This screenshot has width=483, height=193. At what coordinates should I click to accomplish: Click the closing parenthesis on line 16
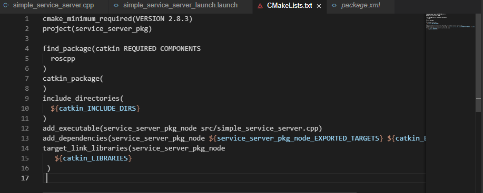[x=48, y=168]
